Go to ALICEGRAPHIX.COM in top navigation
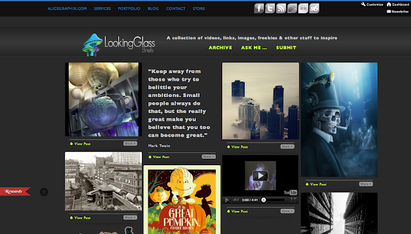 point(67,8)
